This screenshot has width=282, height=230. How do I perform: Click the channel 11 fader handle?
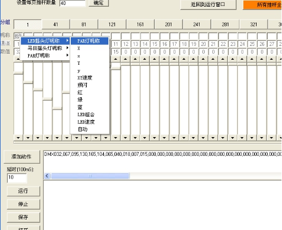point(116,68)
